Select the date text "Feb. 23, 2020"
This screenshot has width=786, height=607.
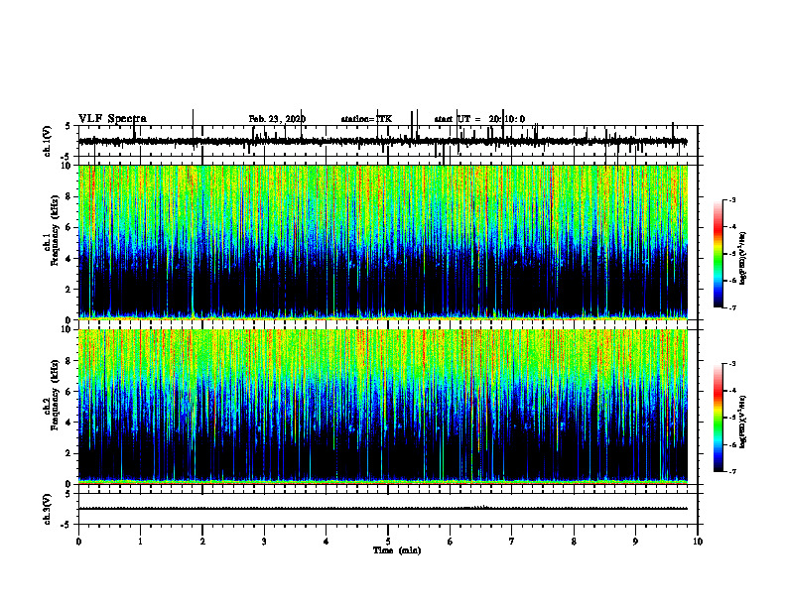(277, 119)
